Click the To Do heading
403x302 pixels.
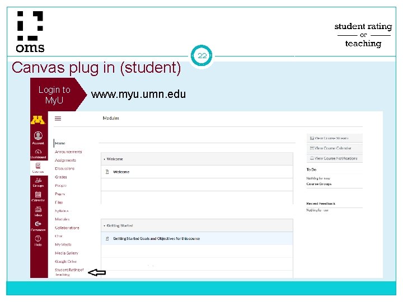pos(311,169)
